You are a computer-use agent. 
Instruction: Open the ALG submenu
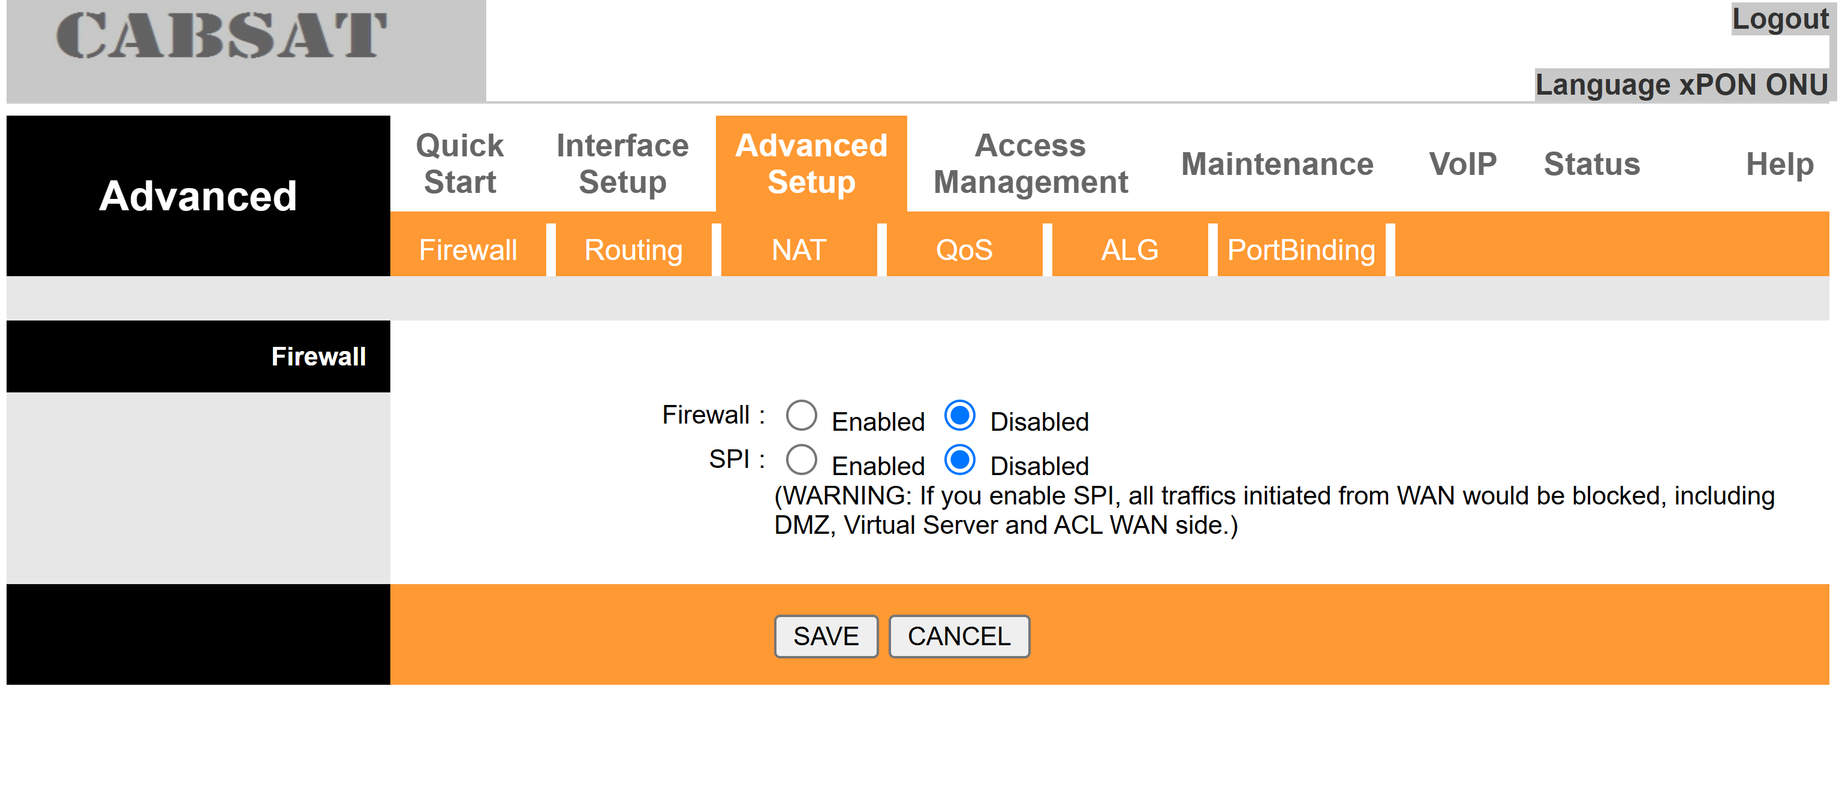tap(1129, 250)
